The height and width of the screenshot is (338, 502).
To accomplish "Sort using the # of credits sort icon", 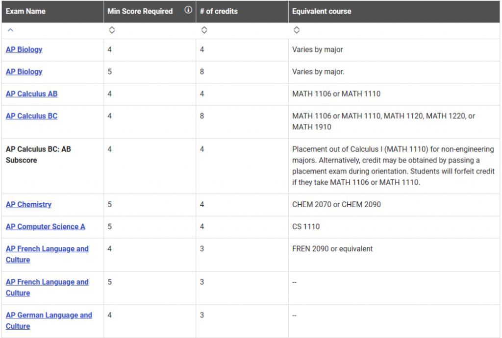I will click(x=204, y=30).
